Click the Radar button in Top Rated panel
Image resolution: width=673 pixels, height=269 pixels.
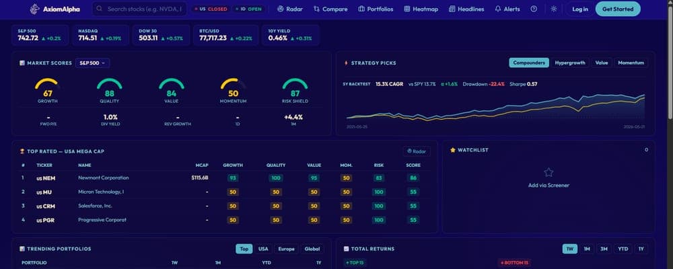417,151
